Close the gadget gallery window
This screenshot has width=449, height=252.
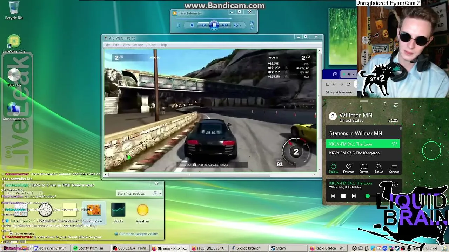156,183
